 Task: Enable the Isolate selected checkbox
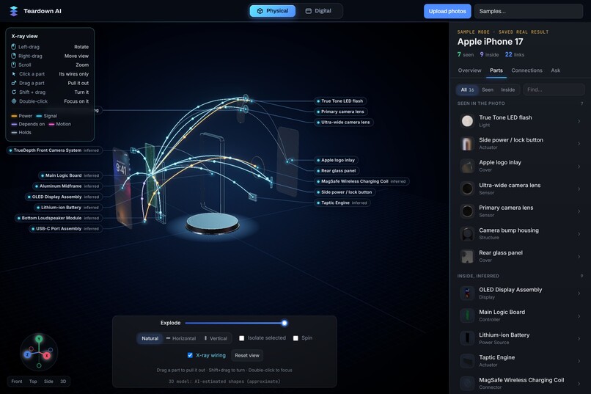coord(241,338)
